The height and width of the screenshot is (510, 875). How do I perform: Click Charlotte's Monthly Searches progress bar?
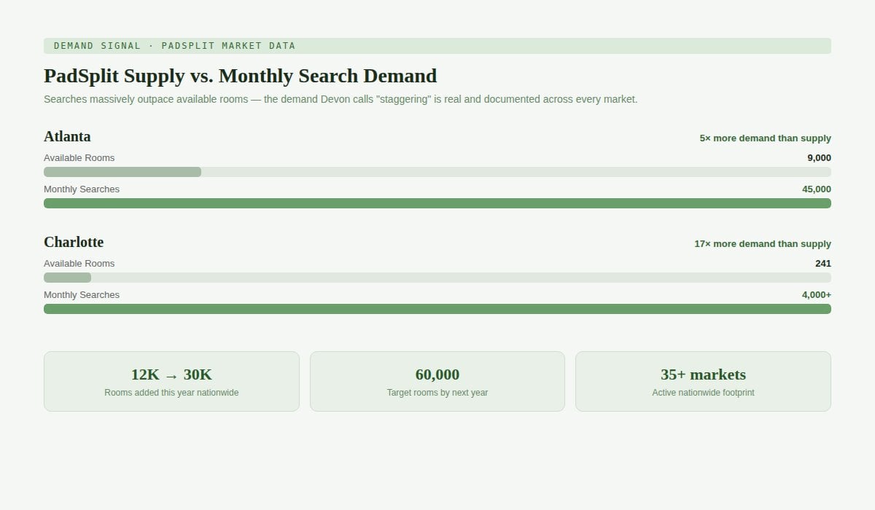[437, 309]
